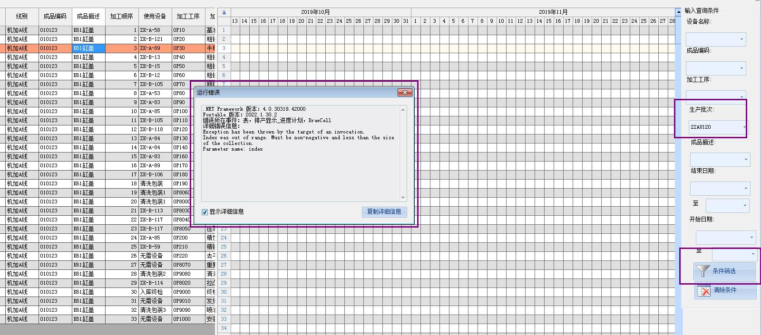Click Gantt row number 25
This screenshot has height=335, width=761.
[x=224, y=247]
